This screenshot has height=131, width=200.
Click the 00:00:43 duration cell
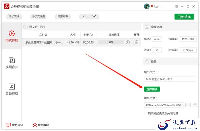coord(88,42)
